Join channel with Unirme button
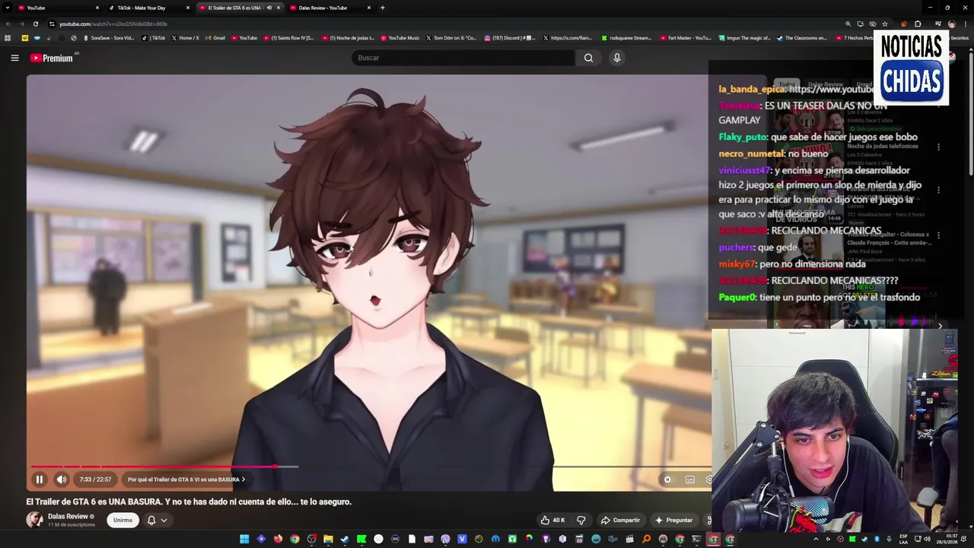 pos(123,520)
